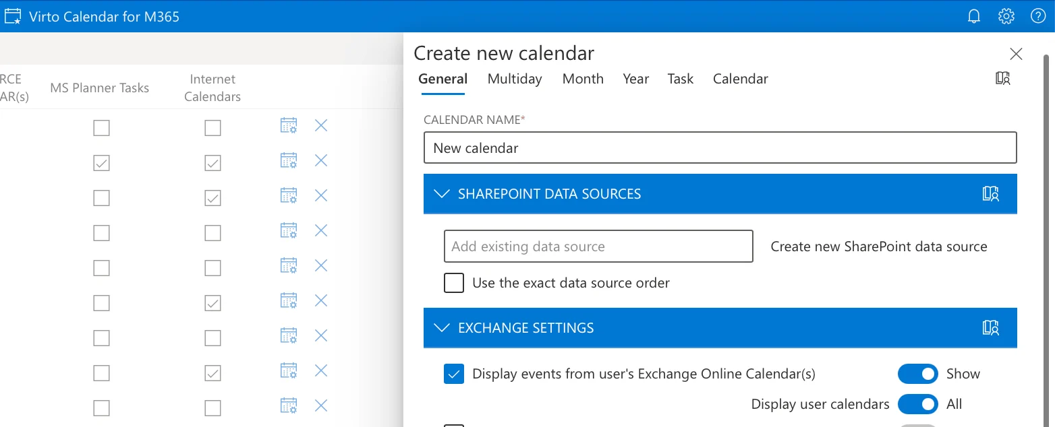Check MS Planner Tasks box in last row
1055x427 pixels.
(101, 408)
